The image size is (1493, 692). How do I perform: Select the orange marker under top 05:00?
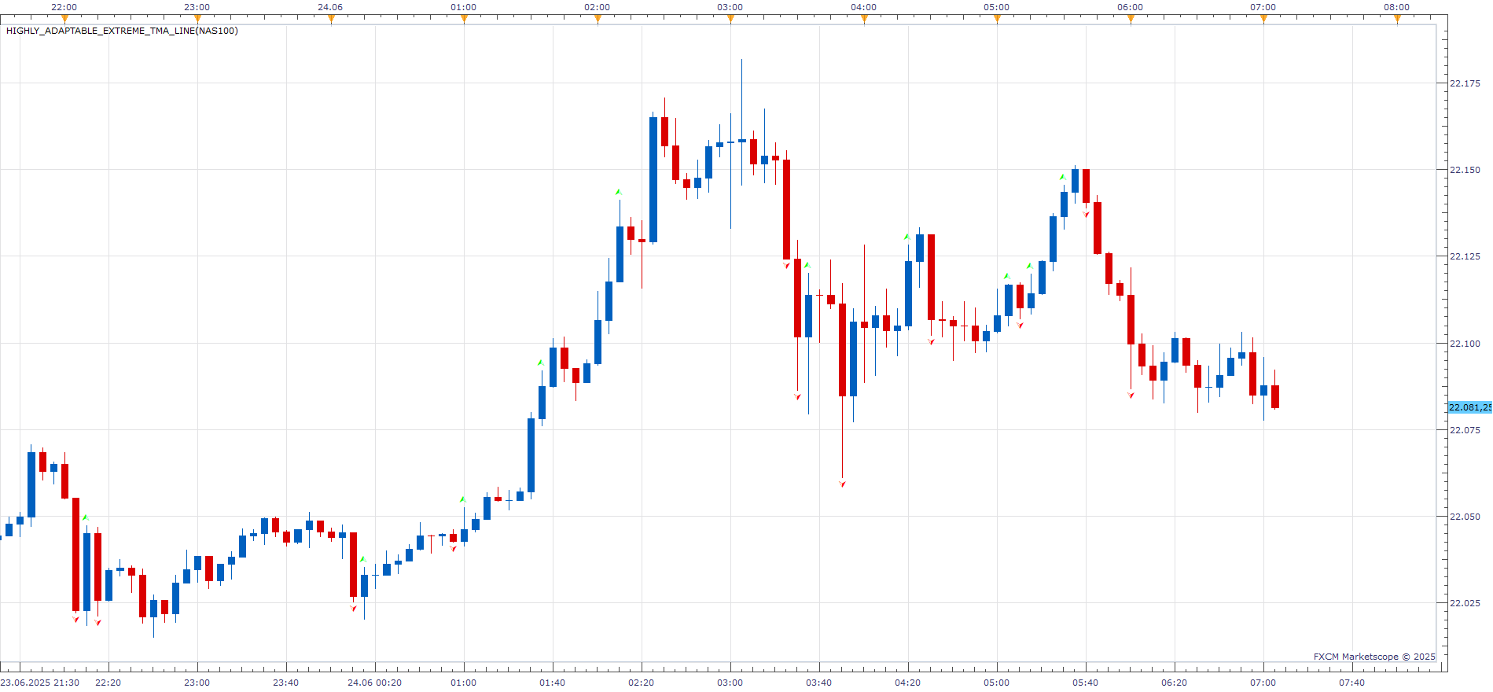[x=997, y=19]
